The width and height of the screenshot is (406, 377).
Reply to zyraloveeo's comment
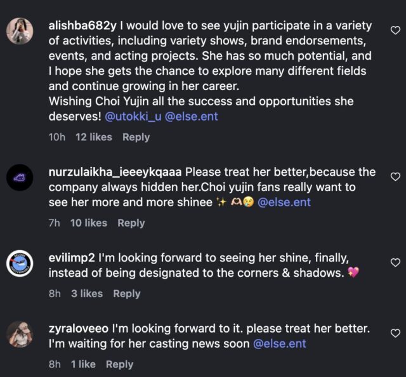click(120, 364)
